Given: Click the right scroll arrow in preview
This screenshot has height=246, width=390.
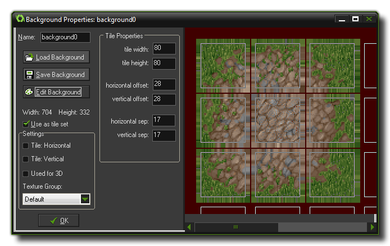Looking at the screenshot, I should [x=372, y=227].
